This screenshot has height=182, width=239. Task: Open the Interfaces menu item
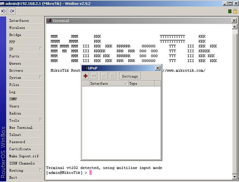(x=19, y=20)
